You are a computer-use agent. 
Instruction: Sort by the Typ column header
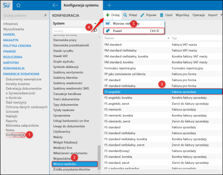tap(197, 38)
